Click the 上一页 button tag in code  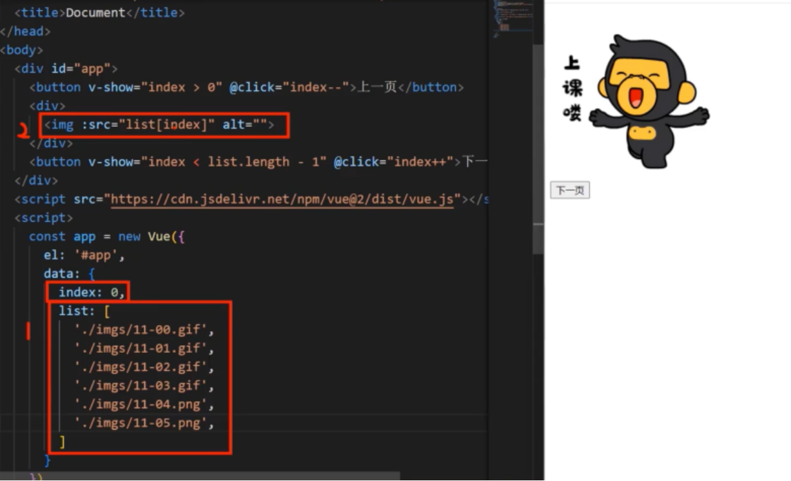pyautogui.click(x=247, y=87)
